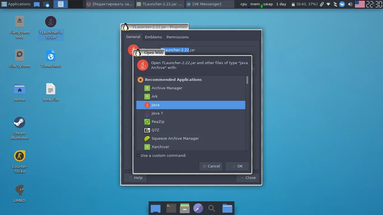This screenshot has width=383, height=215.
Task: Click the Squeeze lime icon
Action: click(147, 138)
